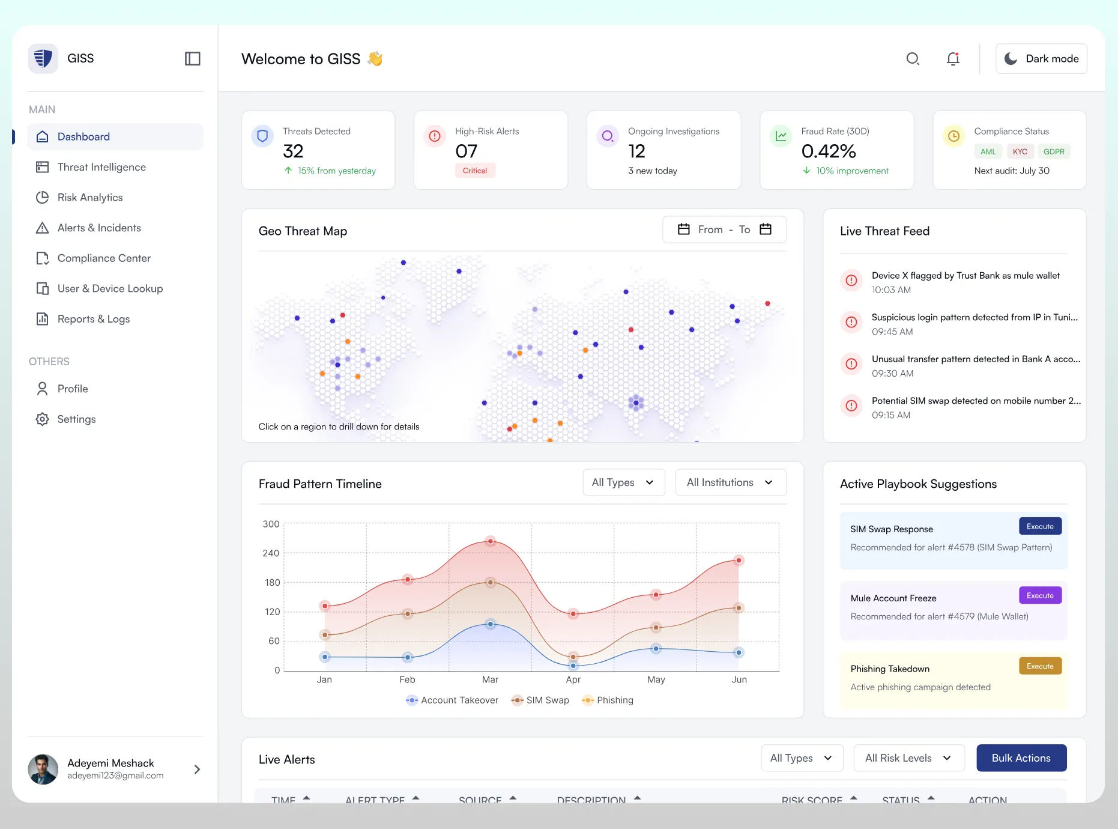Sort by TIME column arrow
This screenshot has height=829, width=1118.
(x=307, y=798)
